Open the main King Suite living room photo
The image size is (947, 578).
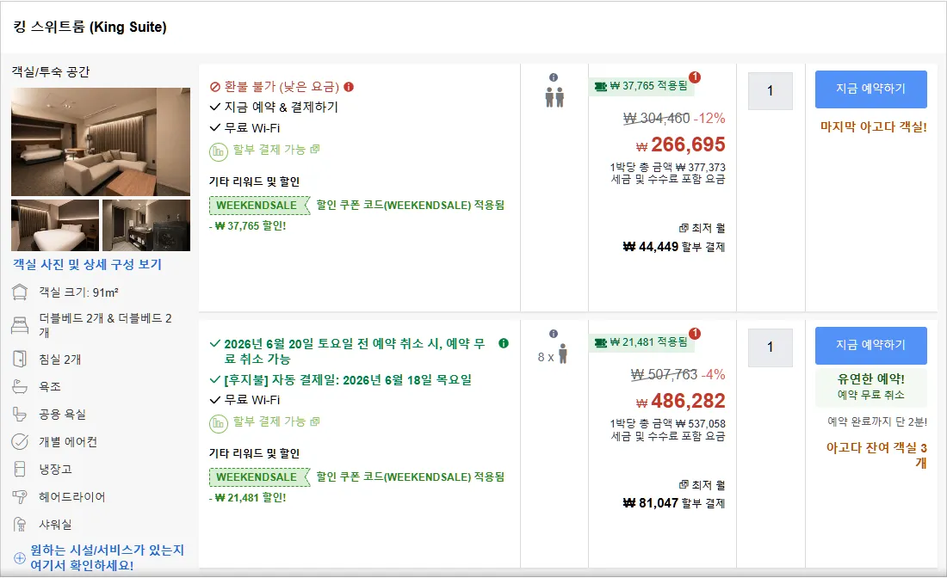pos(100,142)
